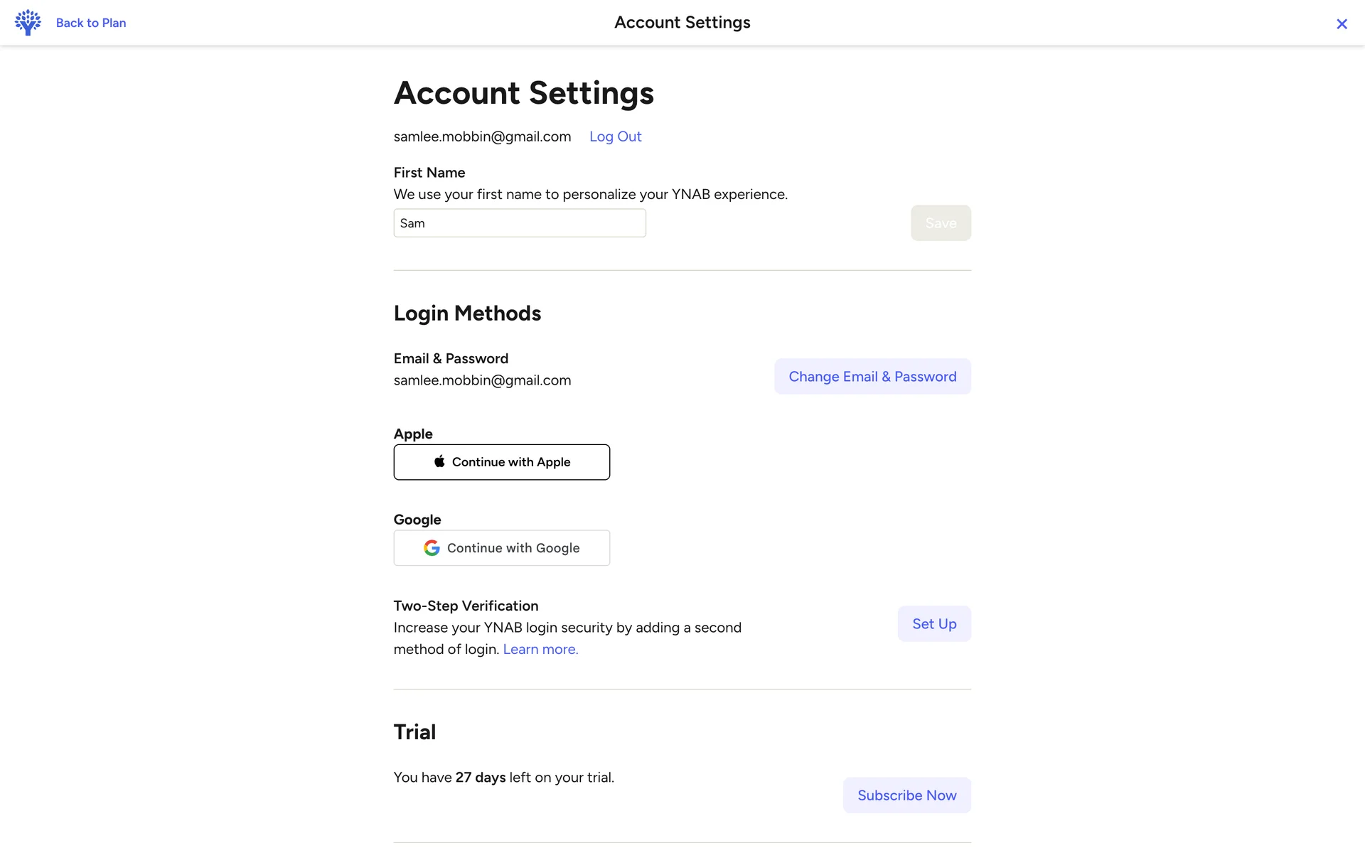Image resolution: width=1365 pixels, height=853 pixels.
Task: Click Subscribe Now button
Action: (x=906, y=795)
